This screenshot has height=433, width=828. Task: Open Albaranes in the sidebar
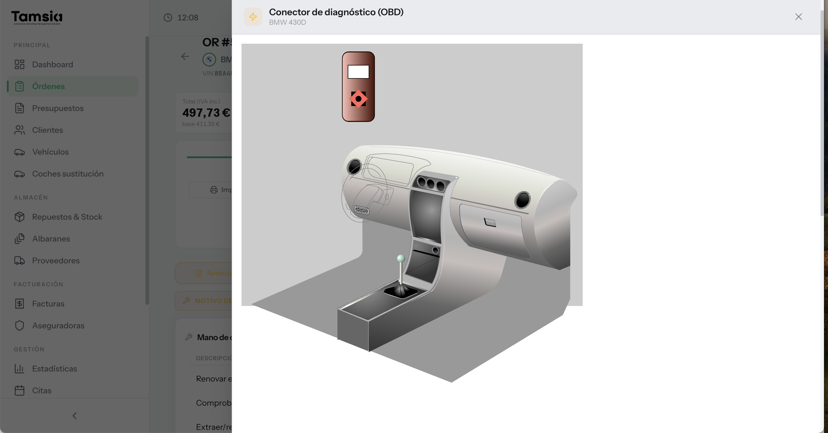[73, 239]
